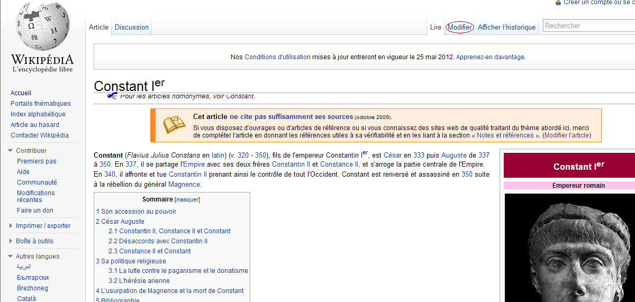This screenshot has height=302, width=635.
Task: Click the bust photo of Constant
Action: [569, 248]
